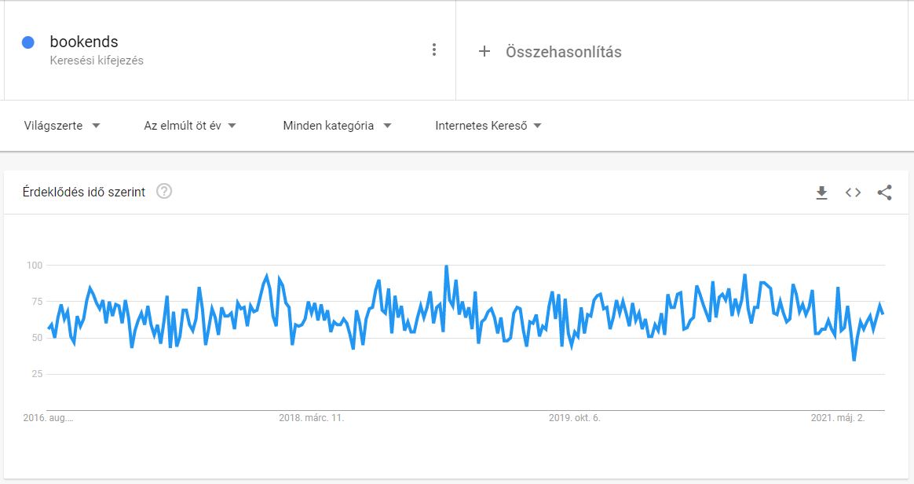
Task: Click the Érdeklődés idő szerint heading
Action: pos(84,192)
